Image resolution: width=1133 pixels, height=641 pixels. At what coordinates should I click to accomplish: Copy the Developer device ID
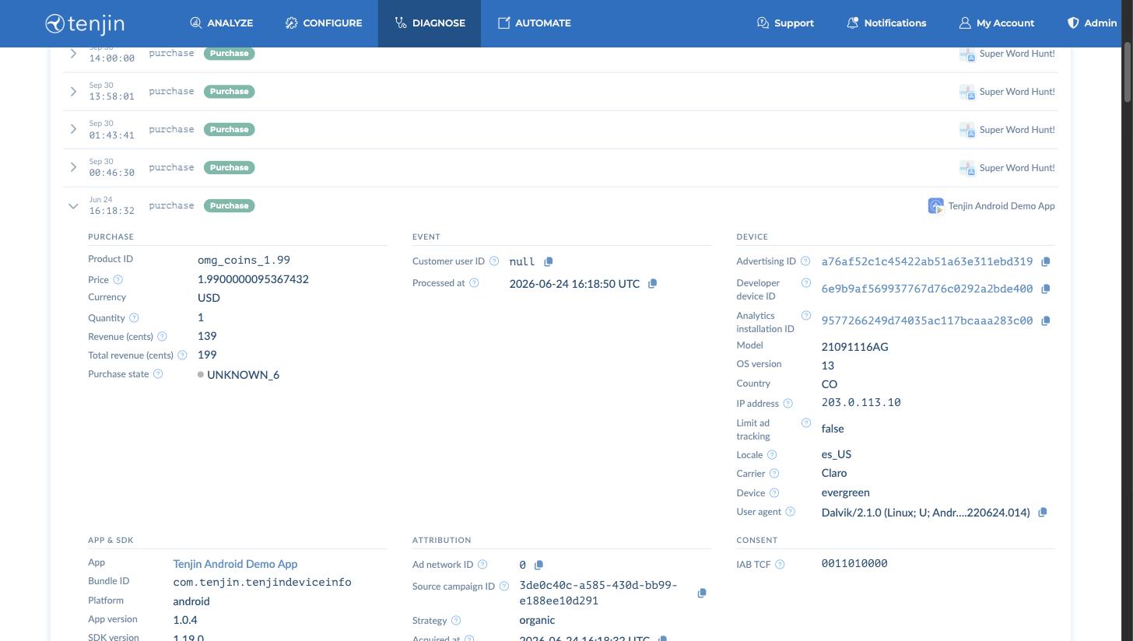click(x=1046, y=289)
